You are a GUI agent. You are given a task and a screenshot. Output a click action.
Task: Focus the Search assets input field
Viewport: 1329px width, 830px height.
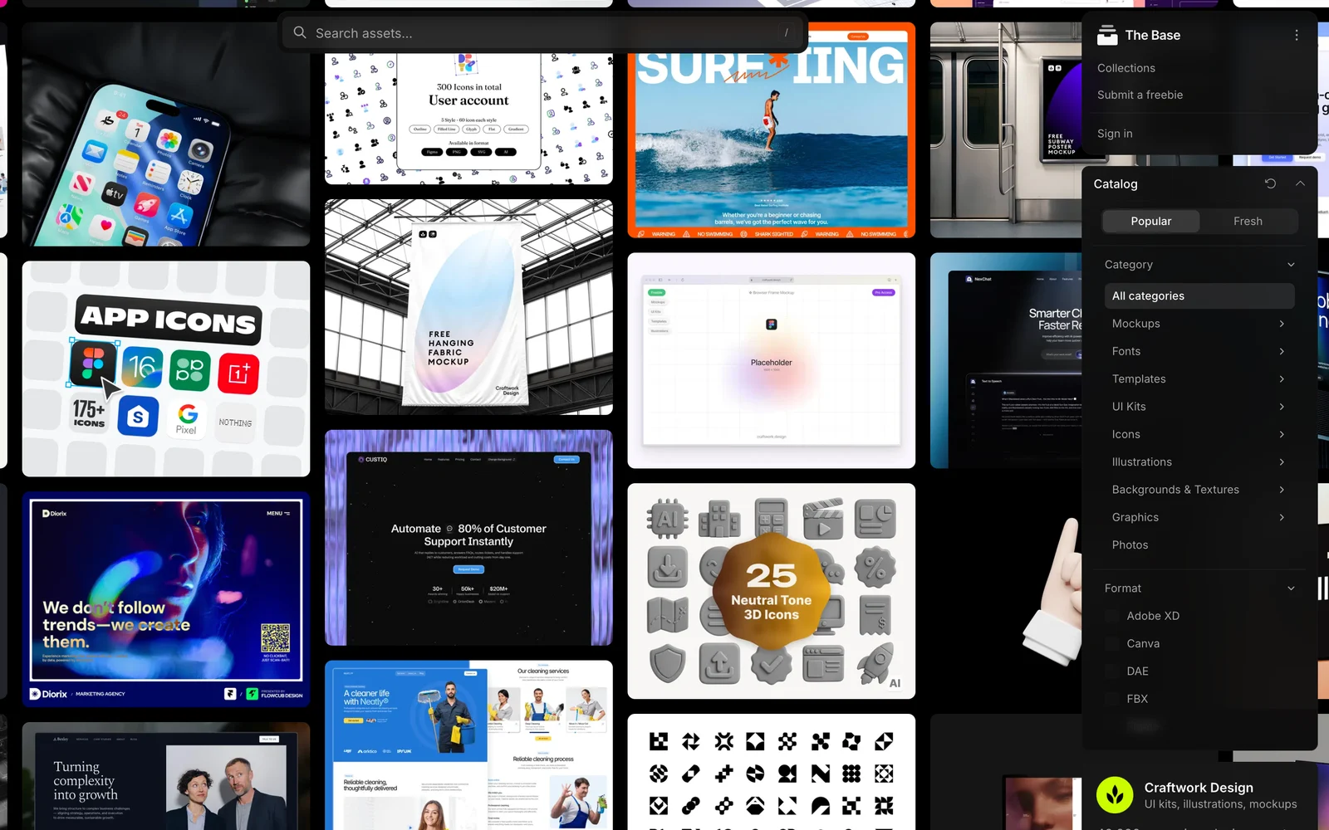543,33
